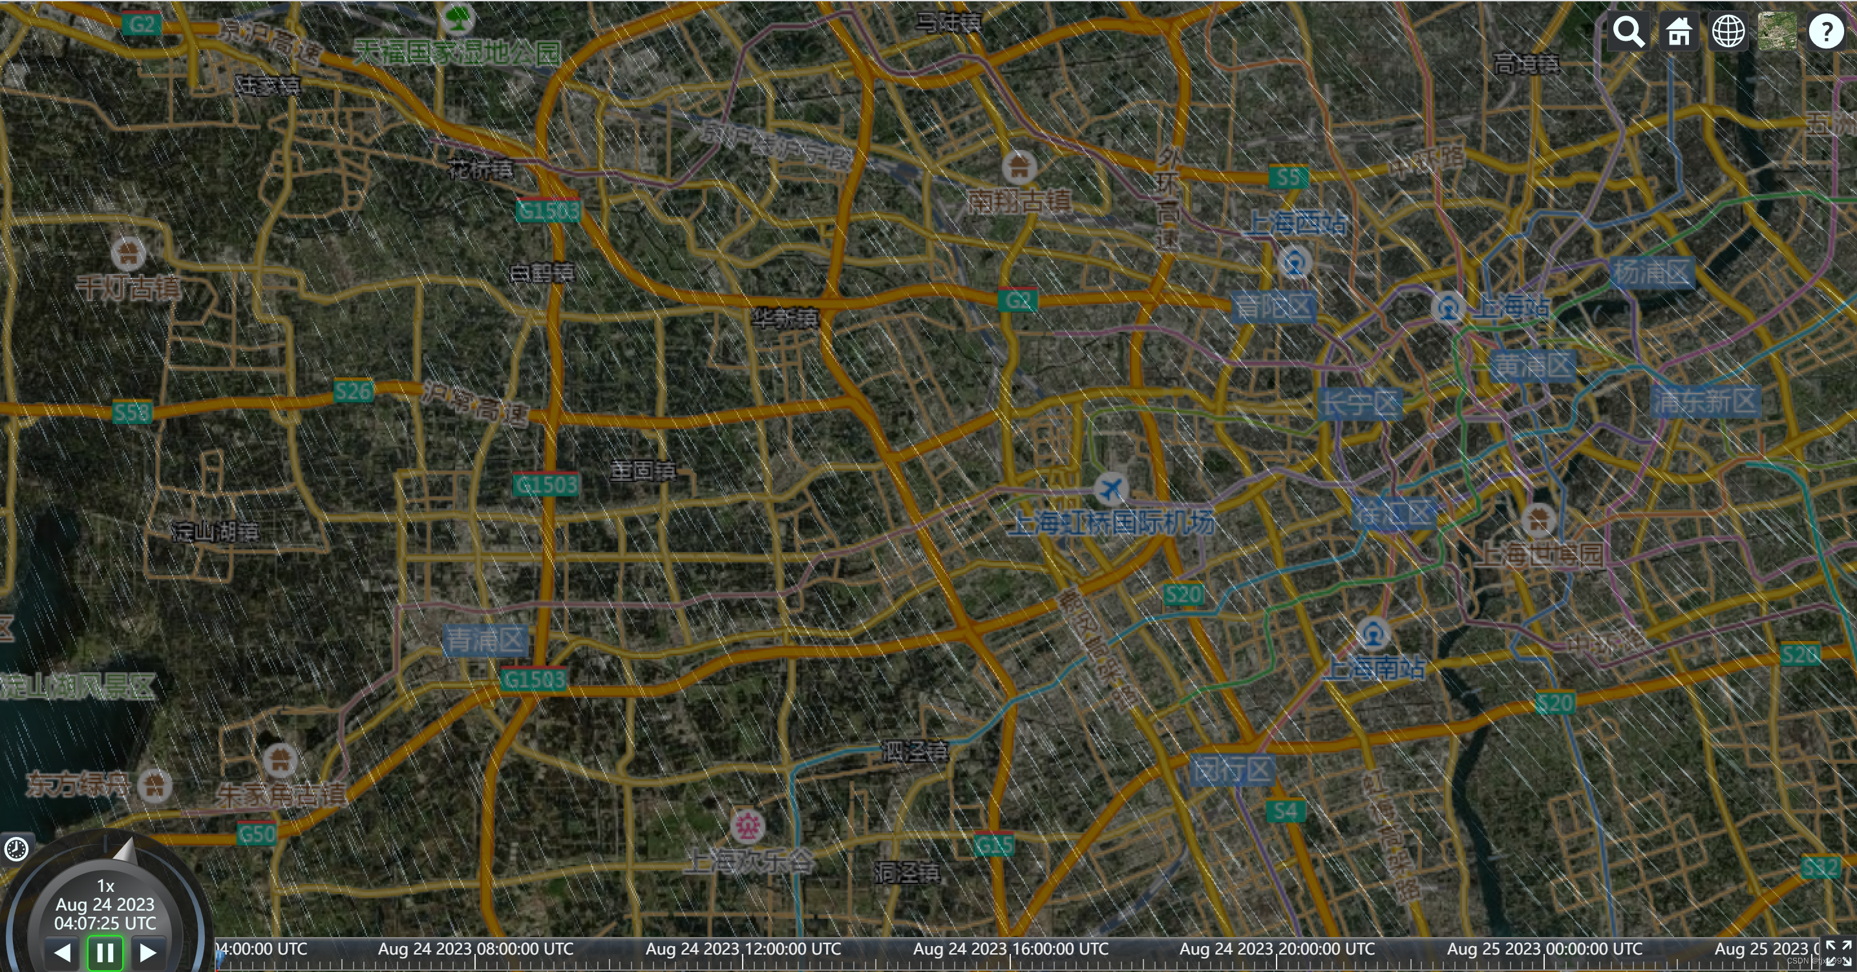Open the satellite imagery layer picker
Image resolution: width=1857 pixels, height=972 pixels.
(x=1777, y=32)
